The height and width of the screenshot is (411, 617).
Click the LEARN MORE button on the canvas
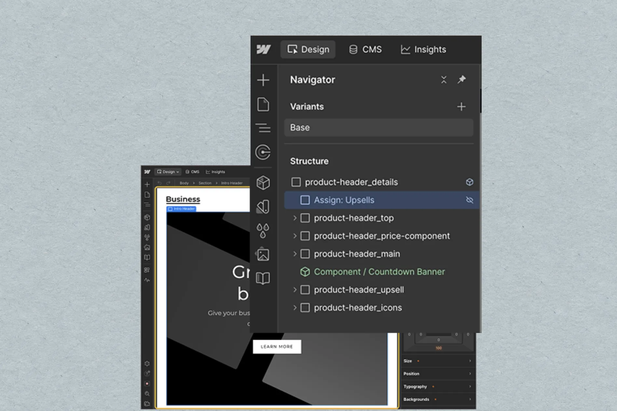(277, 347)
